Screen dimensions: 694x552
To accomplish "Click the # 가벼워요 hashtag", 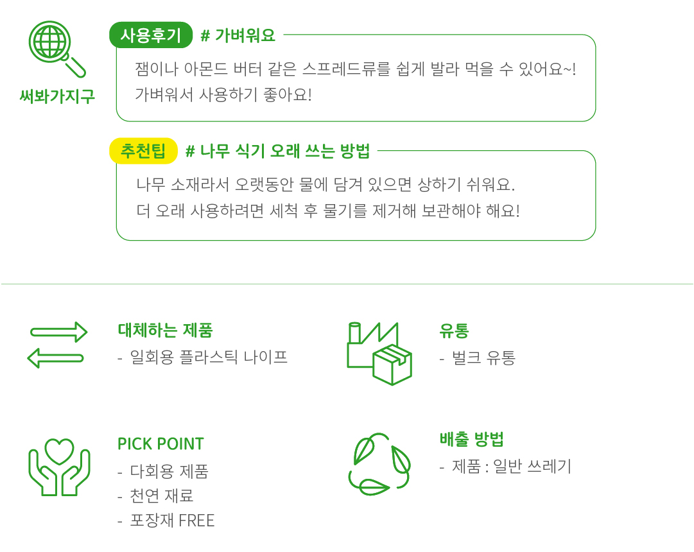I will (238, 36).
